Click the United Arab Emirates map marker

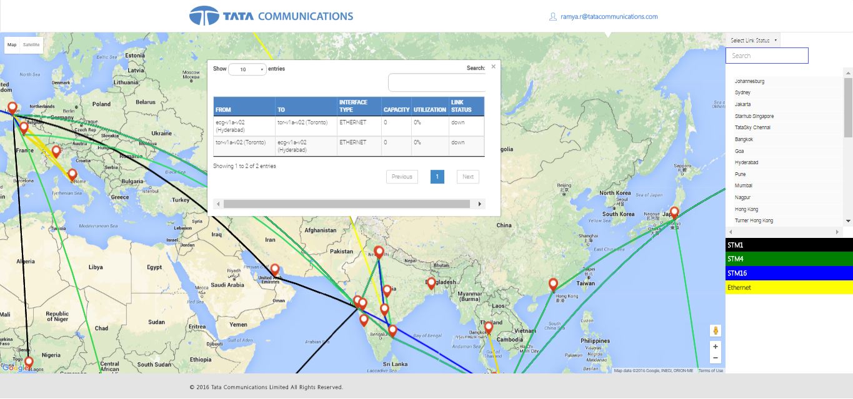(274, 269)
